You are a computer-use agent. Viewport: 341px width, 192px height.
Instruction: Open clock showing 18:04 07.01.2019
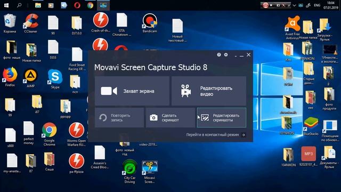click(330, 5)
